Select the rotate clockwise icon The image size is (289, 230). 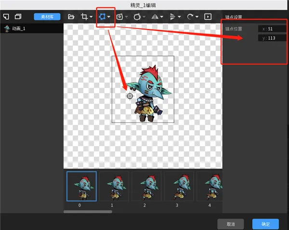coord(190,17)
